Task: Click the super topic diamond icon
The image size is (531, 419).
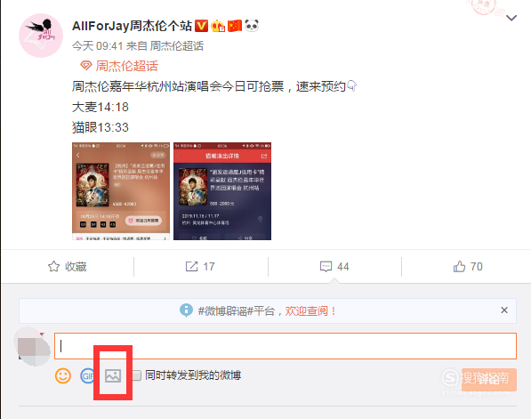Action: pos(86,65)
